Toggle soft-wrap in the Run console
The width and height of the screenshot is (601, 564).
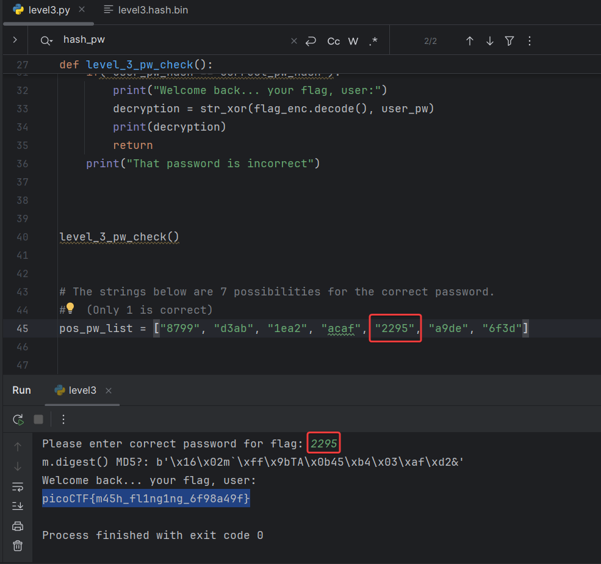(x=18, y=486)
